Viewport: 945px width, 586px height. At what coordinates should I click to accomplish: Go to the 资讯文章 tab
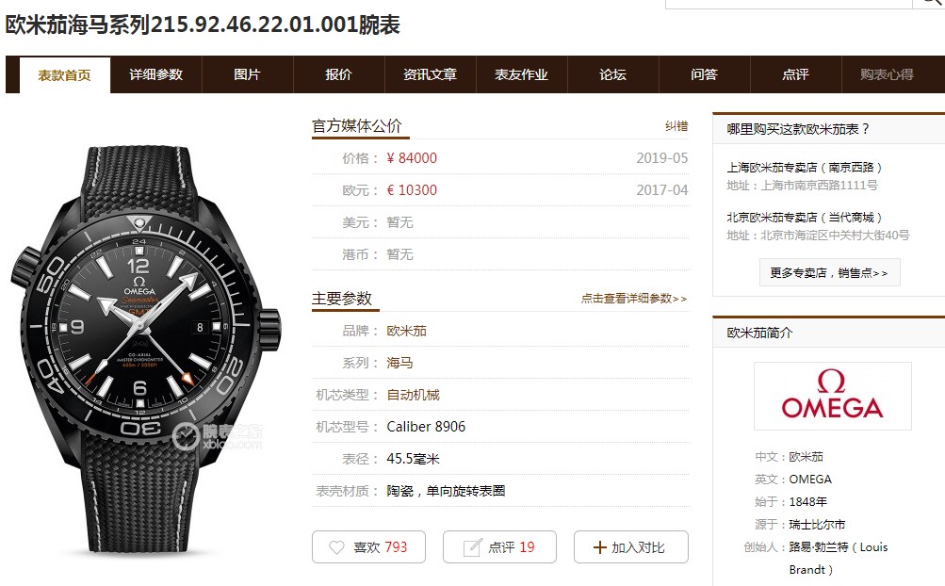tap(431, 74)
